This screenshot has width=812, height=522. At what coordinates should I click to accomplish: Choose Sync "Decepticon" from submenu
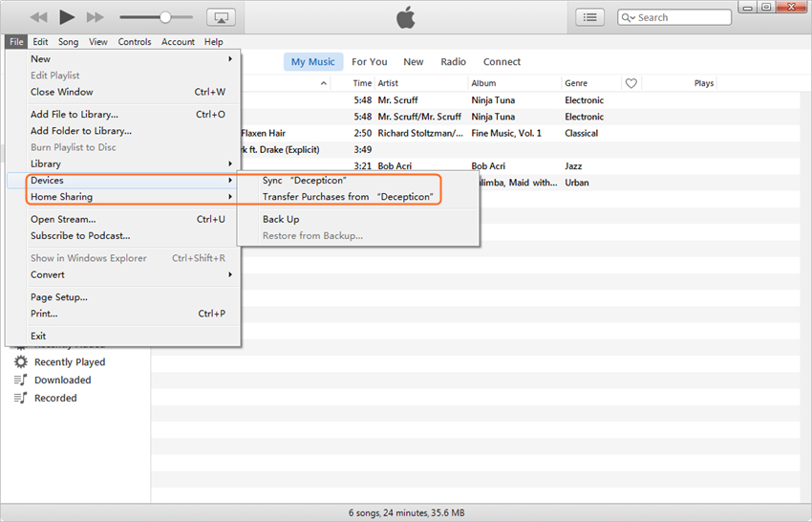pyautogui.click(x=305, y=181)
